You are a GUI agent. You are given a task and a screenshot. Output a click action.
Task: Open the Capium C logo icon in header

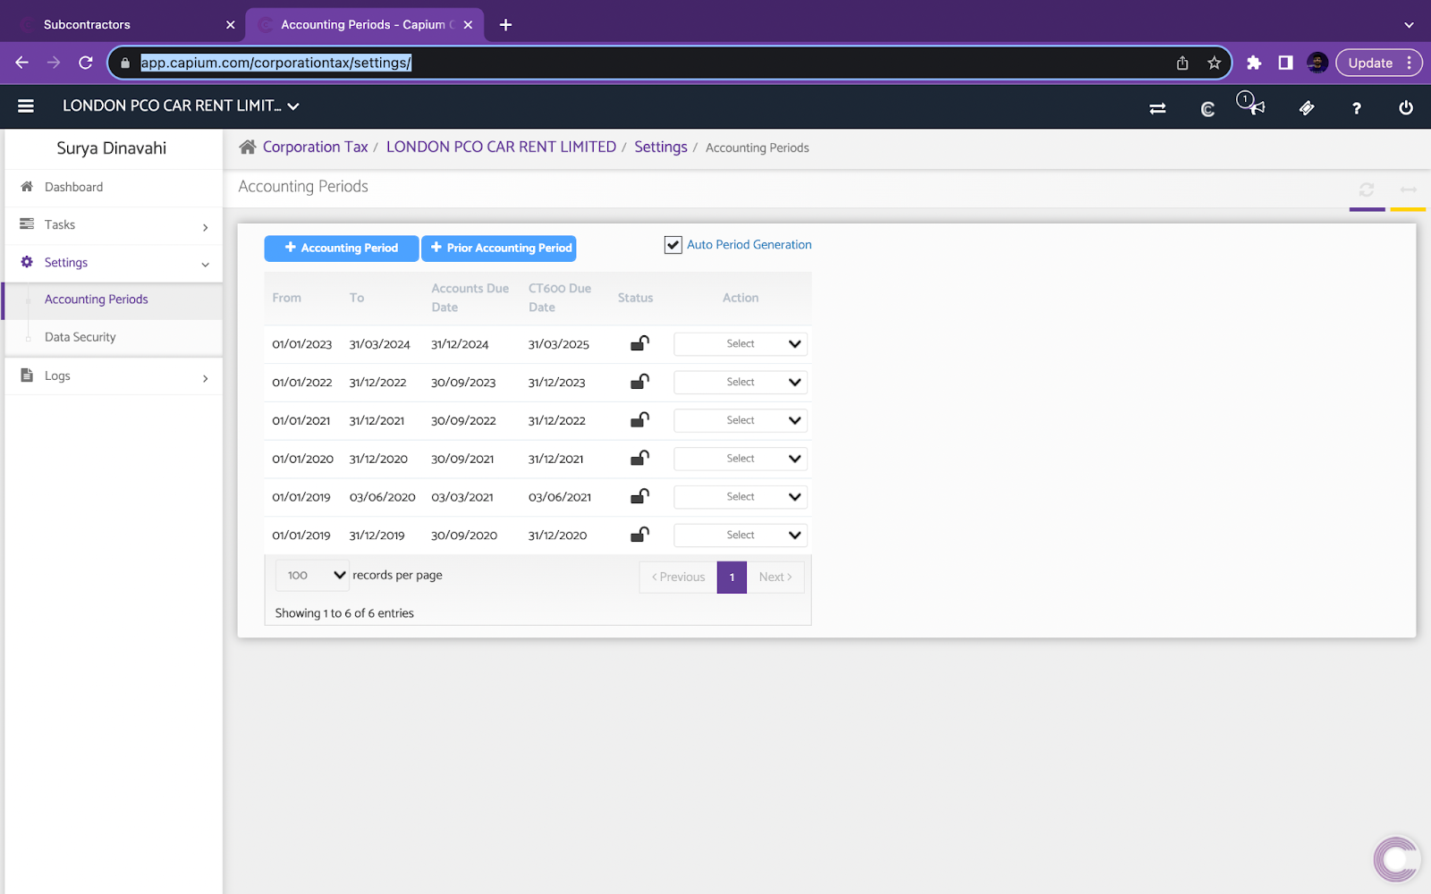click(1207, 108)
